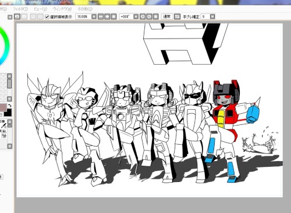The image size is (291, 213).
Task: Swap foreground and background colors arrow
Action: (10, 106)
